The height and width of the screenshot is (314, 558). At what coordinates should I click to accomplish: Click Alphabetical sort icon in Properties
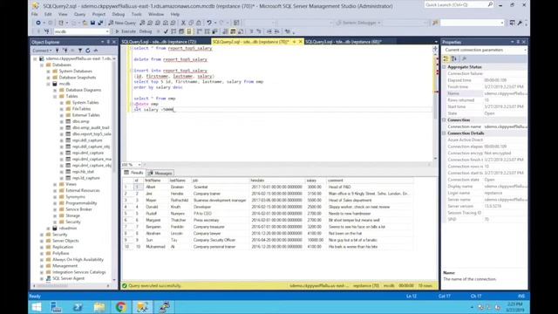pyautogui.click(x=454, y=58)
